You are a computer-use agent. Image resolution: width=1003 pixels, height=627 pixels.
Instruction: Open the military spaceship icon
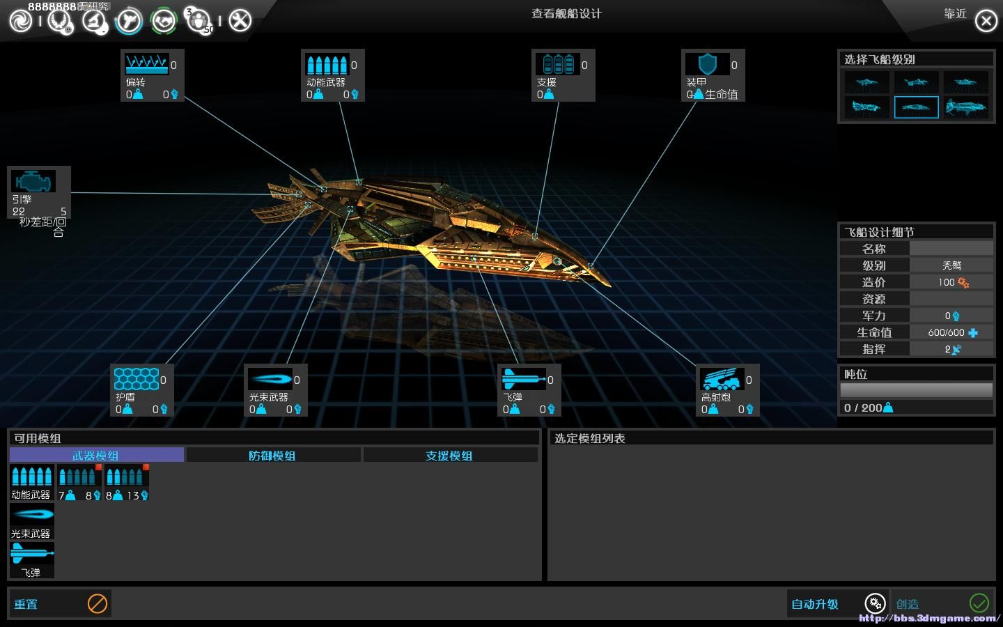point(129,21)
